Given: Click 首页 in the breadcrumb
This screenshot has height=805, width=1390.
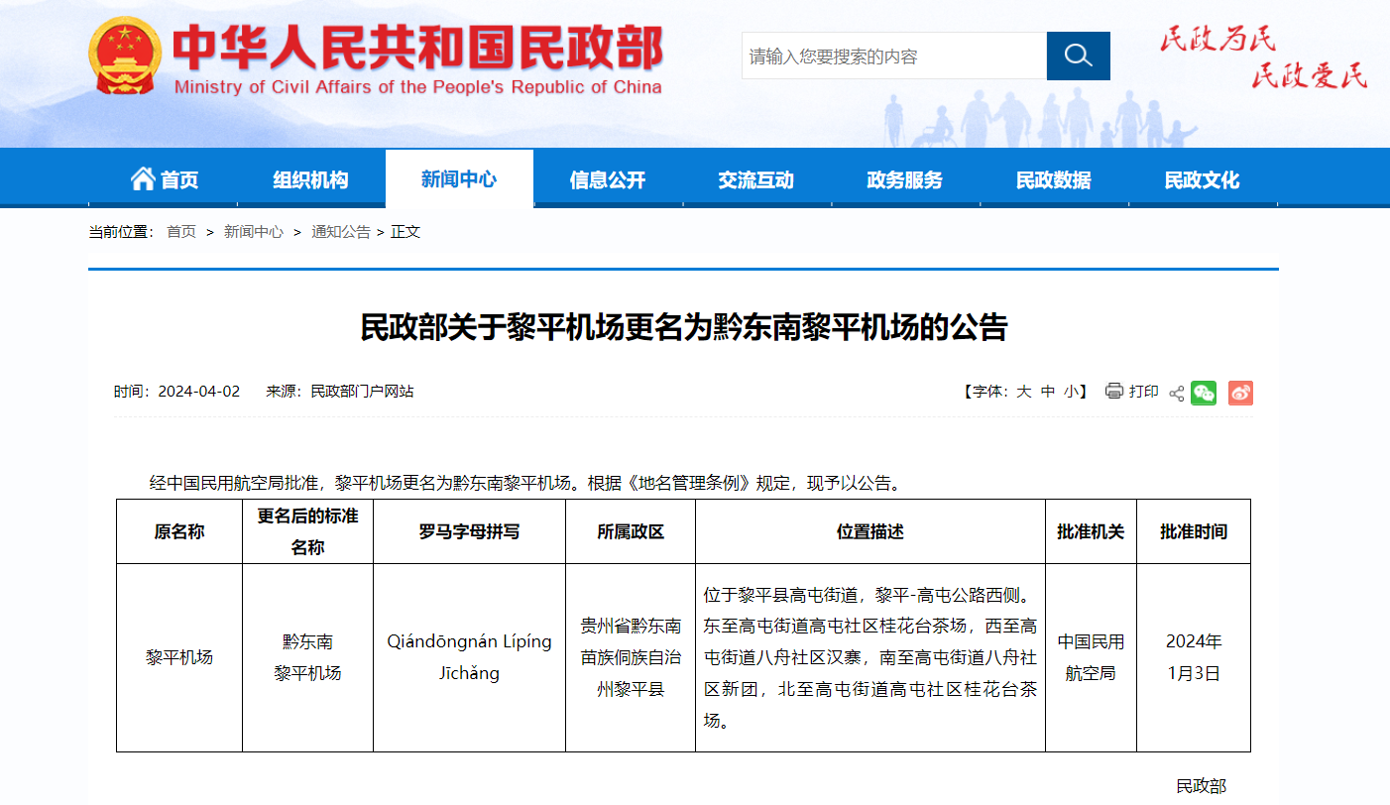Looking at the screenshot, I should tap(181, 232).
